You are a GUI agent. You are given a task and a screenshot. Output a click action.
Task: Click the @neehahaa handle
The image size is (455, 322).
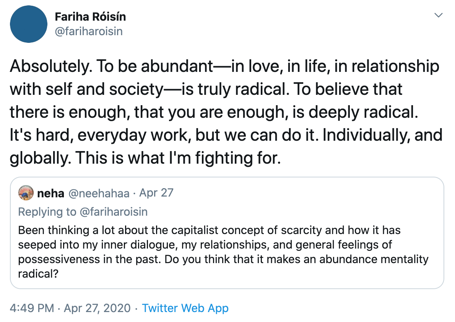click(99, 194)
